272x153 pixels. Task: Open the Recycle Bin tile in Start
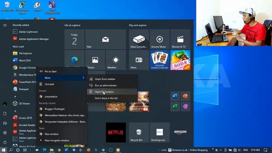(139, 133)
